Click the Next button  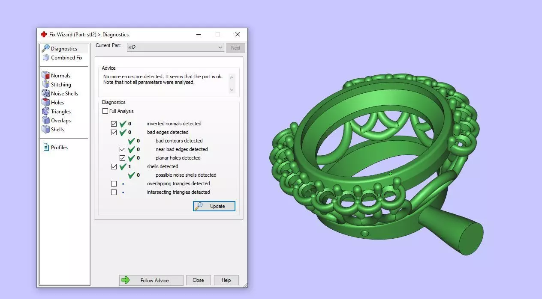pos(236,48)
